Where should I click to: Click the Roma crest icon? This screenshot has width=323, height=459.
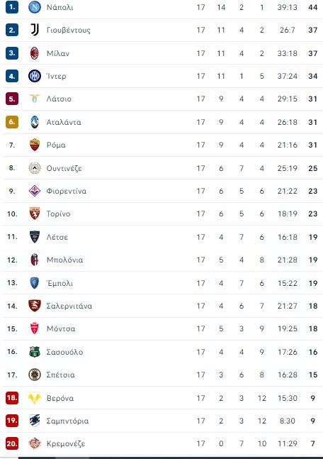[x=35, y=145]
